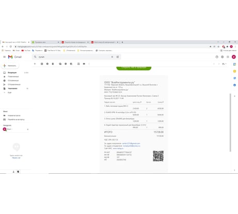Switch to the second browser tab
The image size is (238, 214).
point(45,42)
